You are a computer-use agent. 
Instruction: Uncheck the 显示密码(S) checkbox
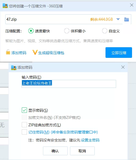(x=24, y=110)
